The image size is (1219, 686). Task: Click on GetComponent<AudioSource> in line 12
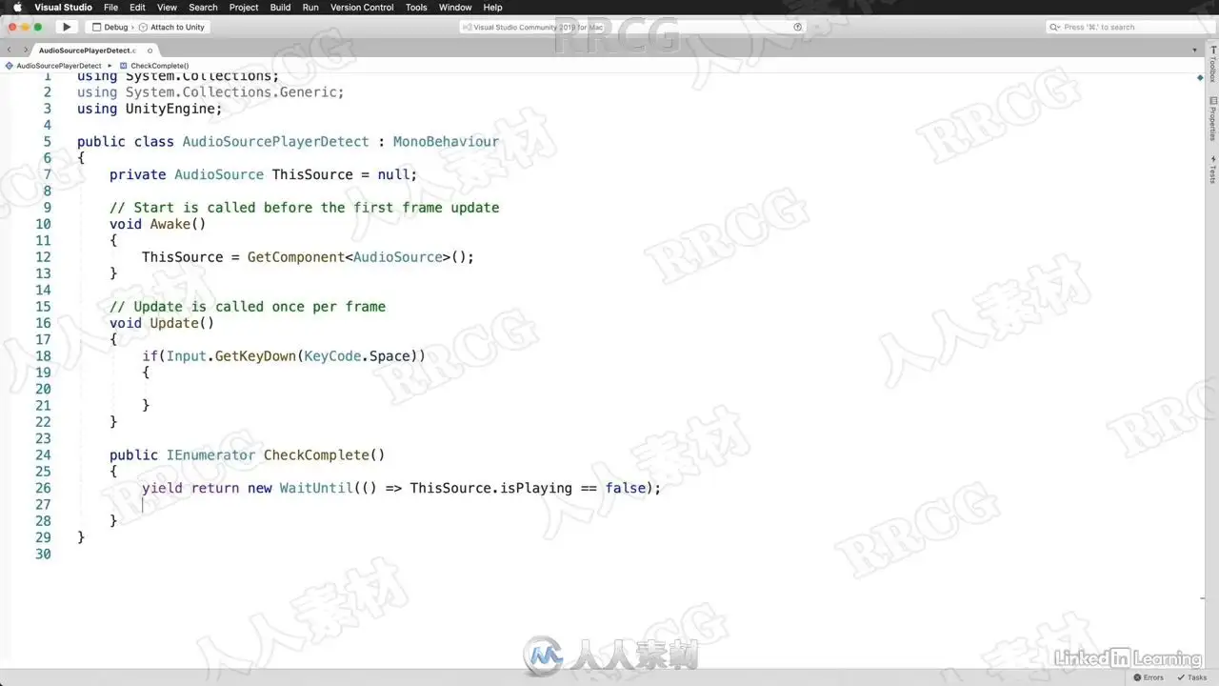coord(349,257)
